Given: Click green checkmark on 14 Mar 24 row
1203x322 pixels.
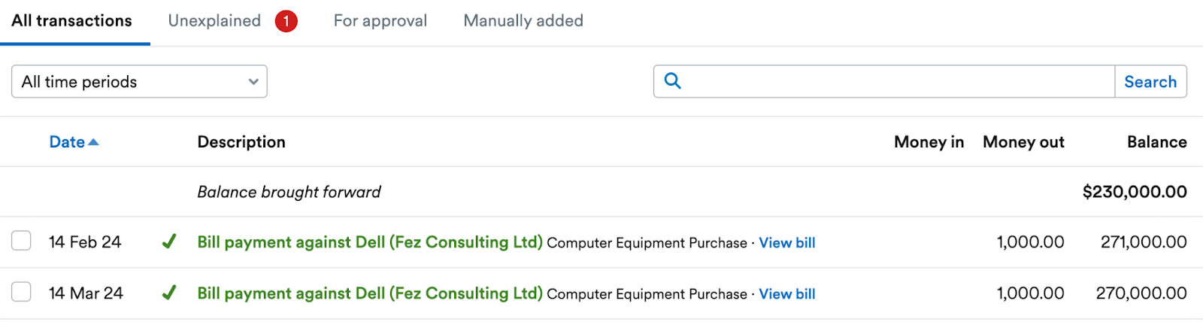Looking at the screenshot, I should [169, 293].
